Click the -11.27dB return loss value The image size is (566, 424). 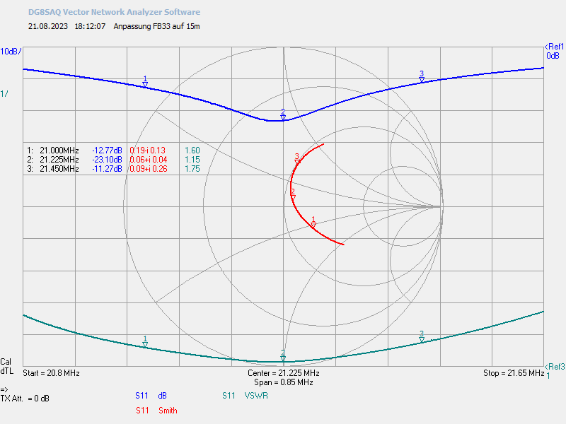click(x=108, y=169)
